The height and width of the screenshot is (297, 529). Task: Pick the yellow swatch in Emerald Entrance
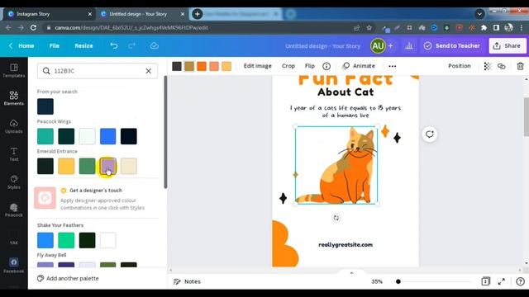pyautogui.click(x=66, y=166)
